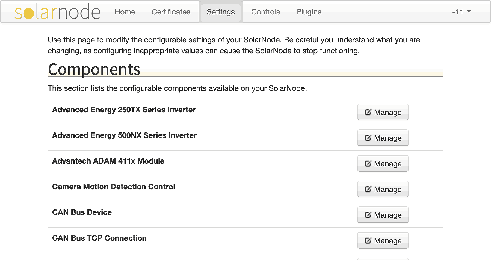Manage the Advanced Energy 250TX Series Inverter

[383, 112]
